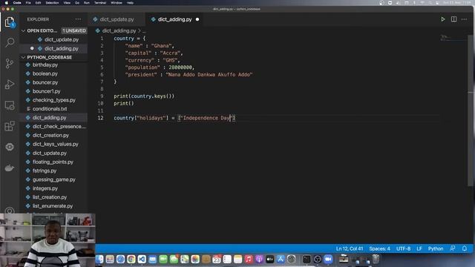Open the Explorer view in the activity bar

click(10, 22)
